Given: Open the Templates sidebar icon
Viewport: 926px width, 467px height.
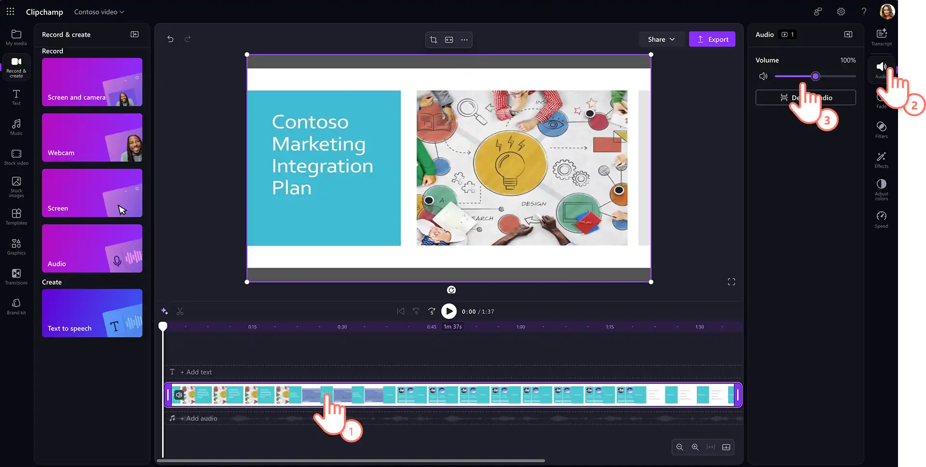Looking at the screenshot, I should (16, 217).
